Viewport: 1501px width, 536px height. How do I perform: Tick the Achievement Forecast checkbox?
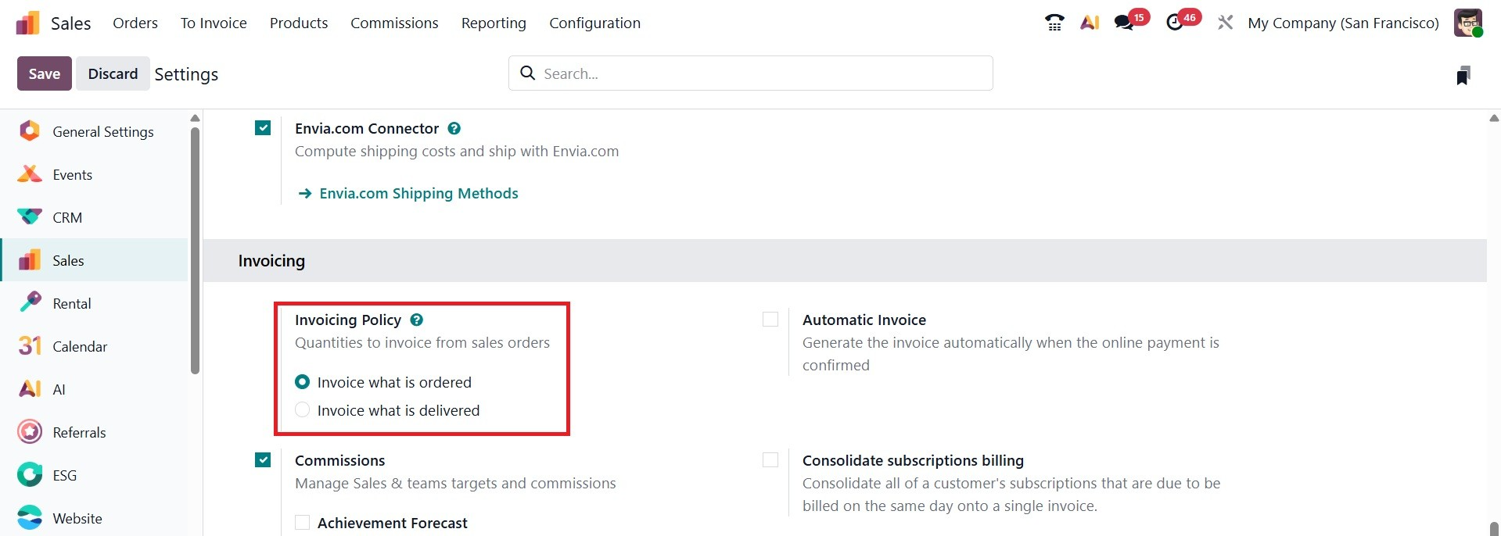click(303, 523)
